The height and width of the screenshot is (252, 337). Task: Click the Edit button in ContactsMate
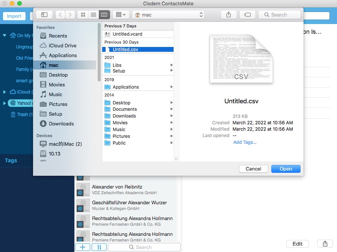[298, 244]
